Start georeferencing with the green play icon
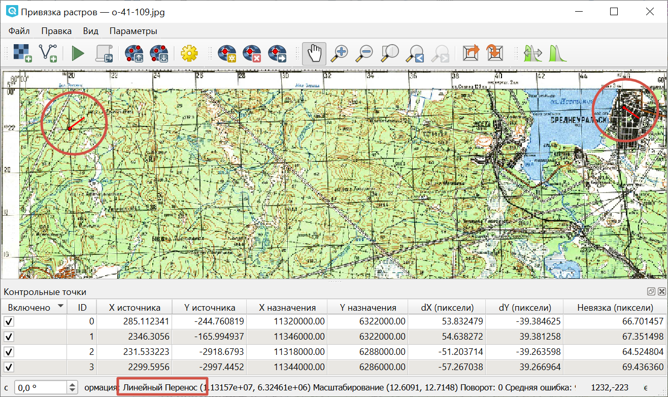This screenshot has width=668, height=397. point(78,53)
